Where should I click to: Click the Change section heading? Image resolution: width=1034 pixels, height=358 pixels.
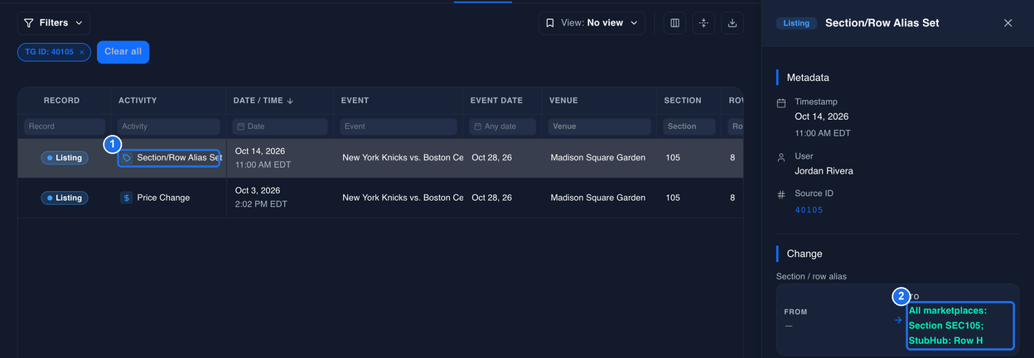coord(804,254)
